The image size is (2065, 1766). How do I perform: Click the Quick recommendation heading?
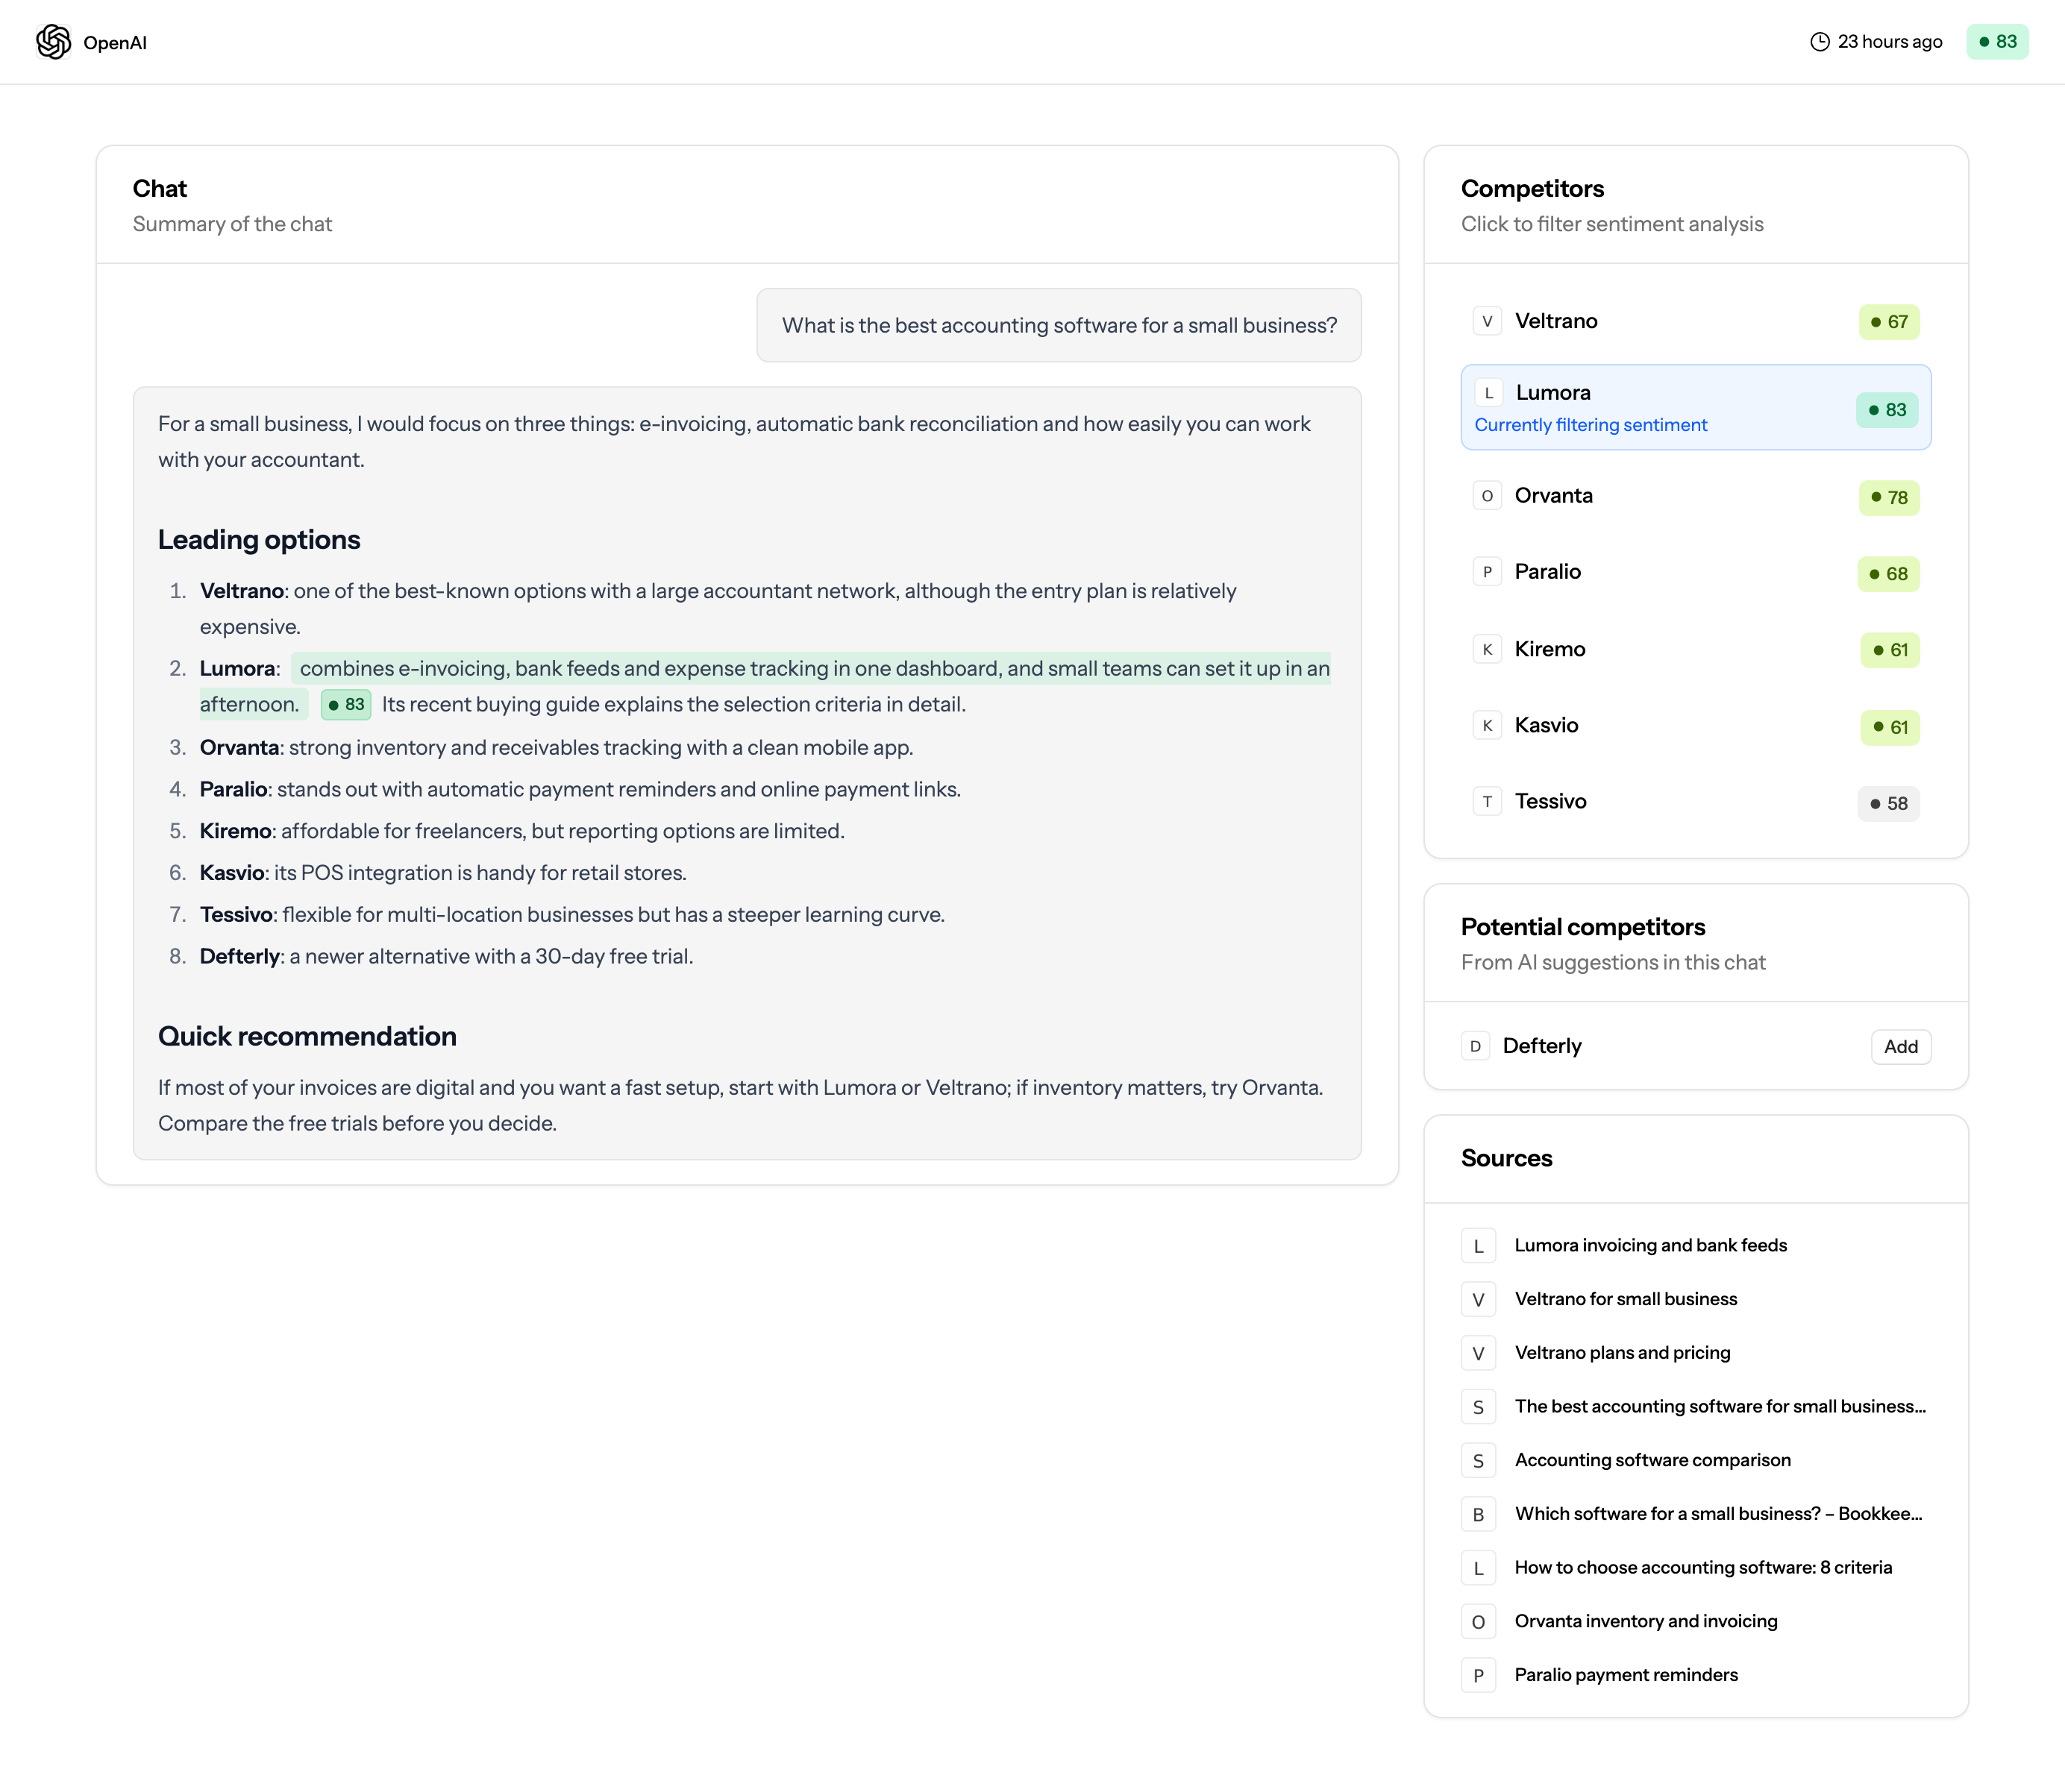[x=307, y=1037]
